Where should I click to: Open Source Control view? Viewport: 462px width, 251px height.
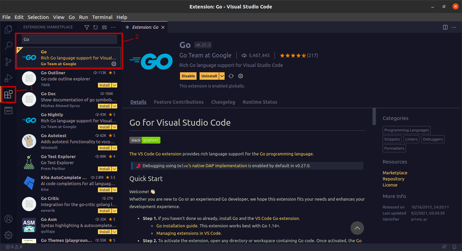click(x=8, y=62)
